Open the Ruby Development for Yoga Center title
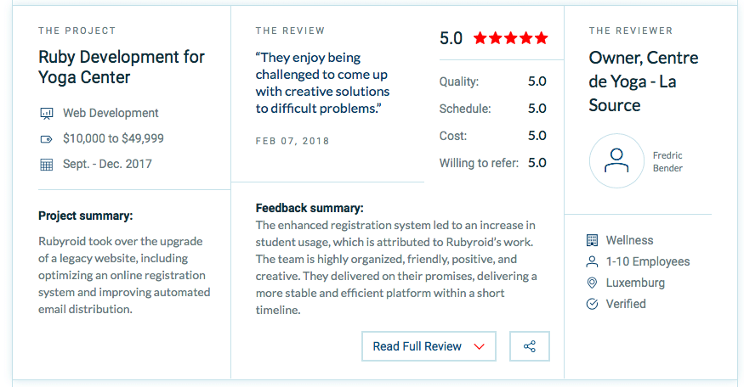 coord(122,67)
